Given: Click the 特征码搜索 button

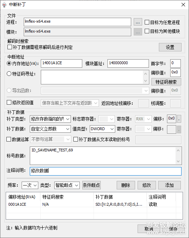Looking at the screenshot, I should tap(166, 82).
